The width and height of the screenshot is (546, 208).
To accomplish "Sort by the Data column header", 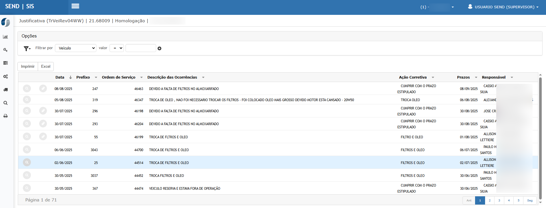I will coord(60,77).
